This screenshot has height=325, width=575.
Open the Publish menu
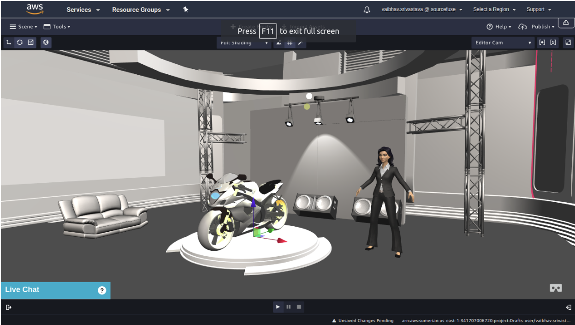click(x=536, y=27)
